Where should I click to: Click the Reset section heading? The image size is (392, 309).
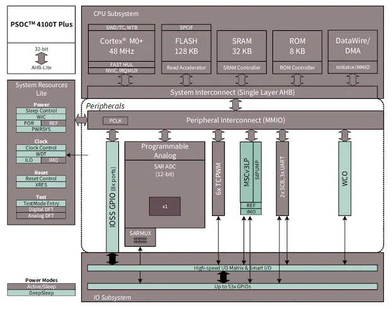click(x=41, y=172)
